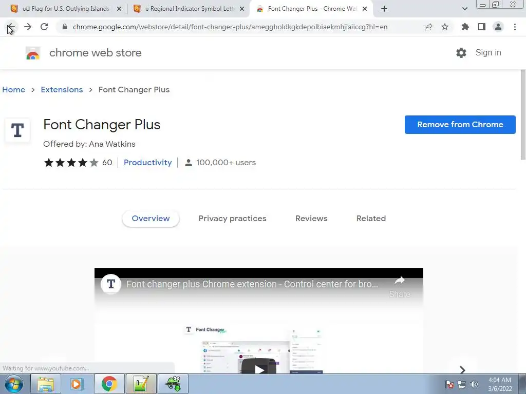Click the lock icon in address bar
The width and height of the screenshot is (526, 394).
pyautogui.click(x=65, y=27)
